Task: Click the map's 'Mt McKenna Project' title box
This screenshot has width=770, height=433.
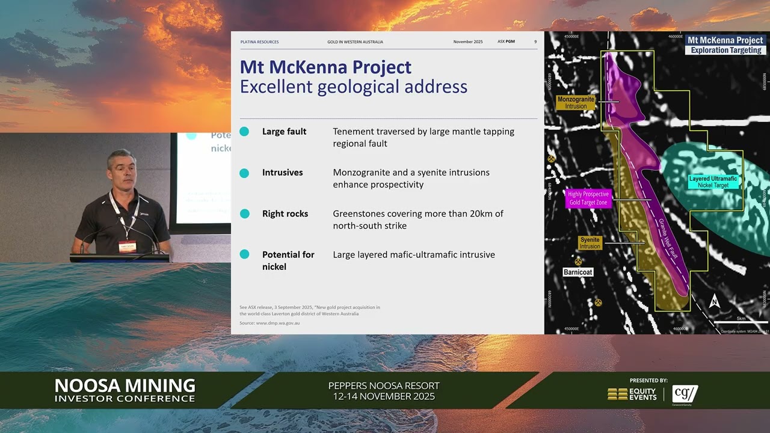Action: click(726, 40)
